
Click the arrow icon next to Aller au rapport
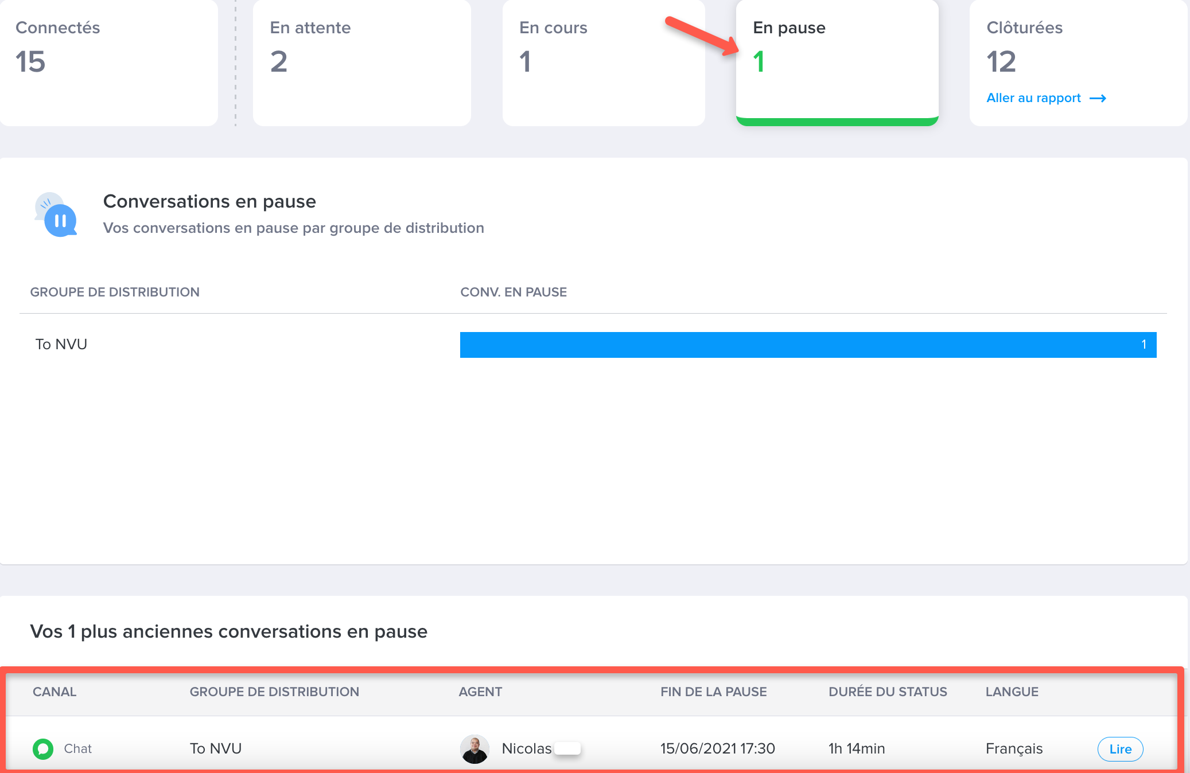coord(1098,99)
